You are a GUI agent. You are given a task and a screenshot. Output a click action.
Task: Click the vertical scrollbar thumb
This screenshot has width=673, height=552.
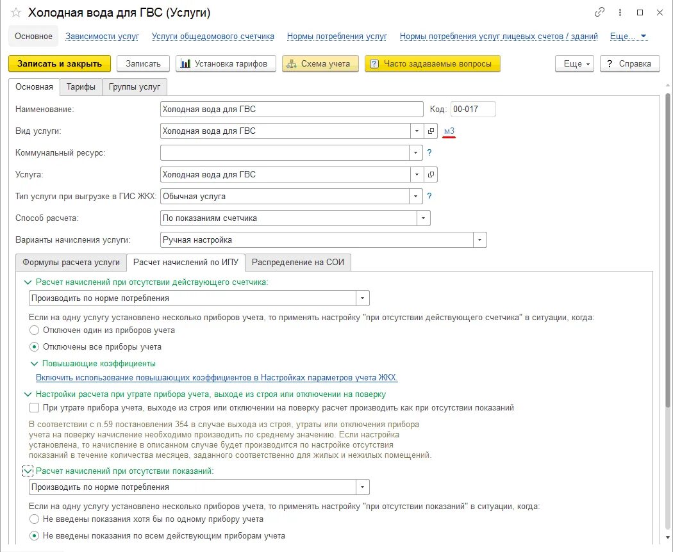pos(668,250)
